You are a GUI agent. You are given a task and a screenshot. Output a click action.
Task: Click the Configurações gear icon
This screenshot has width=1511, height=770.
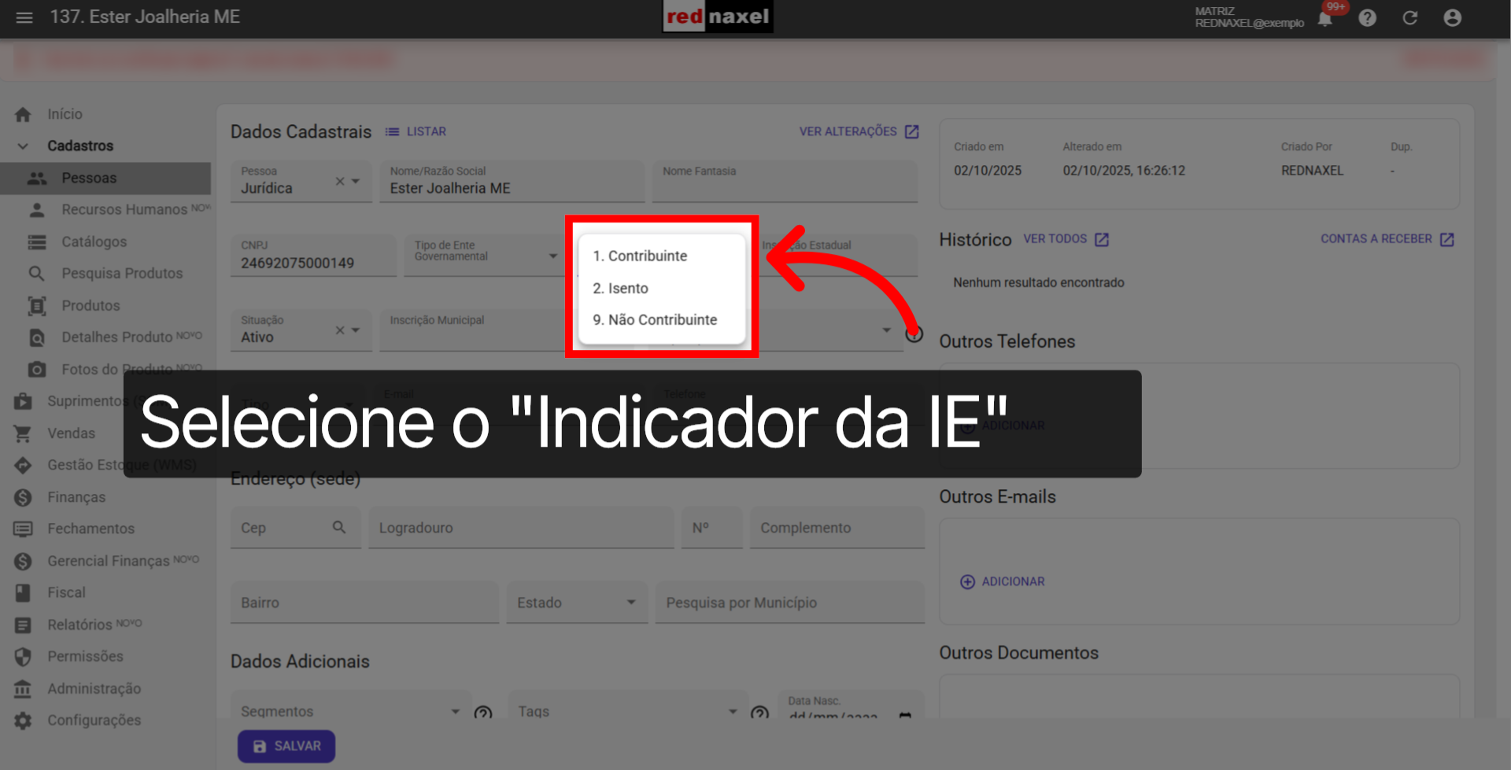point(24,720)
